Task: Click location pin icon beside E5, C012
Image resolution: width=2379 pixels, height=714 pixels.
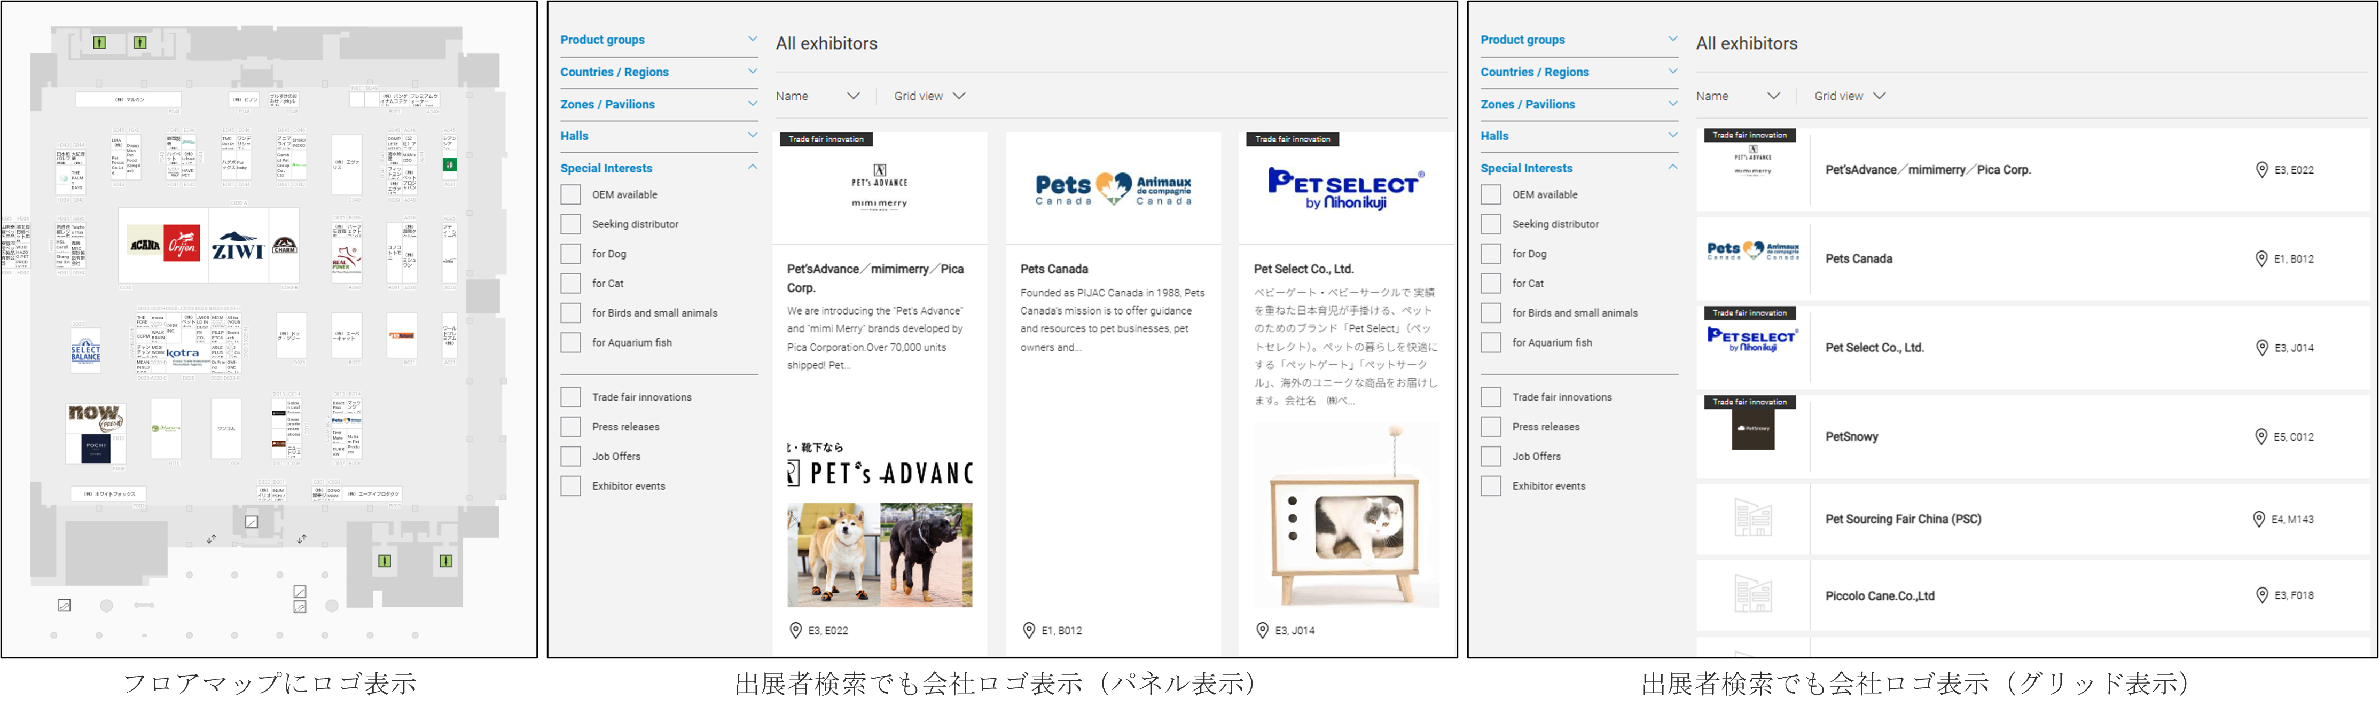Action: pyautogui.click(x=2261, y=437)
